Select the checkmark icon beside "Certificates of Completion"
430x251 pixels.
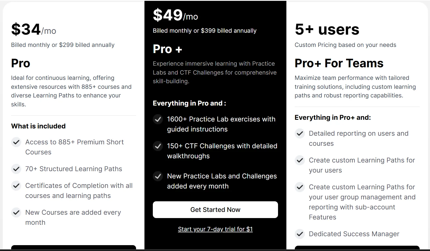(x=16, y=186)
